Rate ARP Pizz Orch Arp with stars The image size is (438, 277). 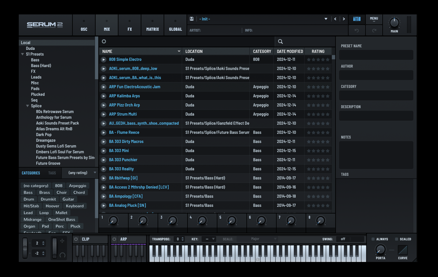pos(318,105)
